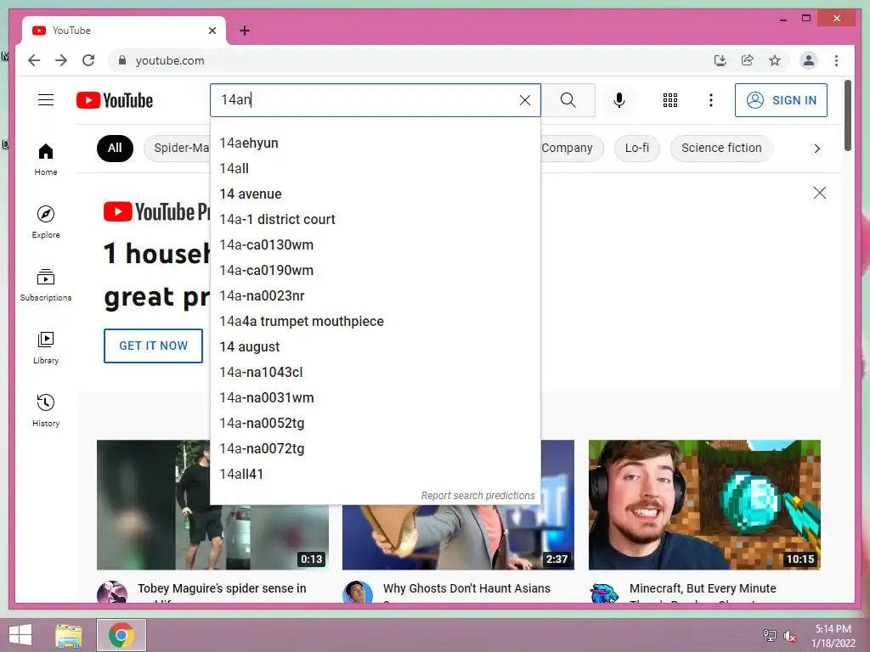Open the YouTube hamburger guide menu
870x652 pixels.
click(x=46, y=100)
